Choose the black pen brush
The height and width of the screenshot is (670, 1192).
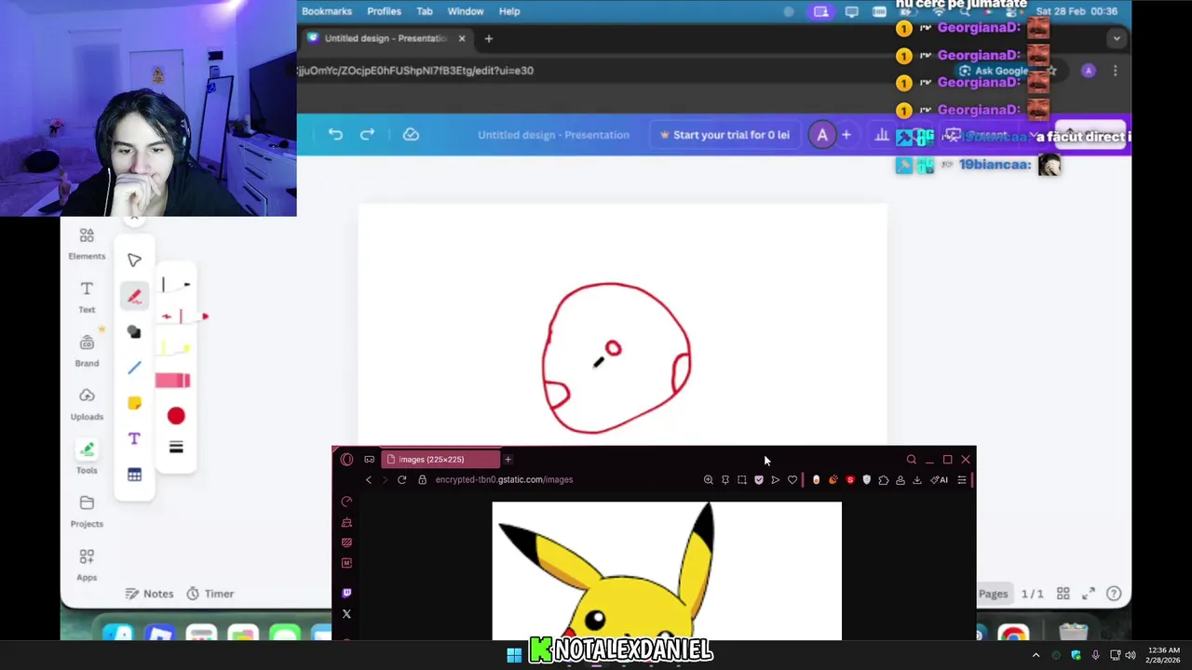pyautogui.click(x=176, y=285)
